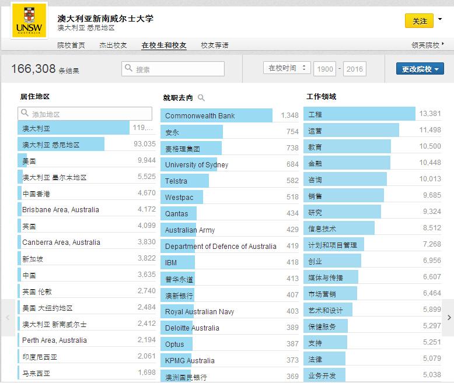Screen dimensions: 454x383
Task: Filter by 金融 work field
Action: click(372, 163)
